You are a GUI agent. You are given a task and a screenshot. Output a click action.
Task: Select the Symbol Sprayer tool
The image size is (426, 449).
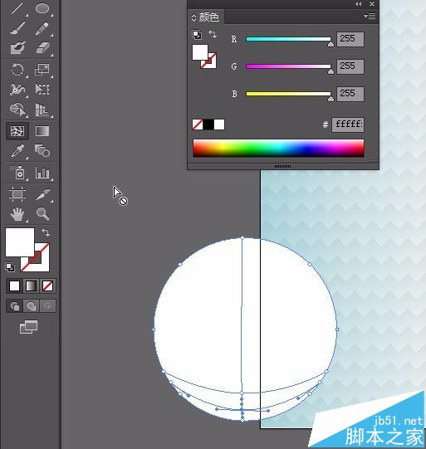point(17,173)
